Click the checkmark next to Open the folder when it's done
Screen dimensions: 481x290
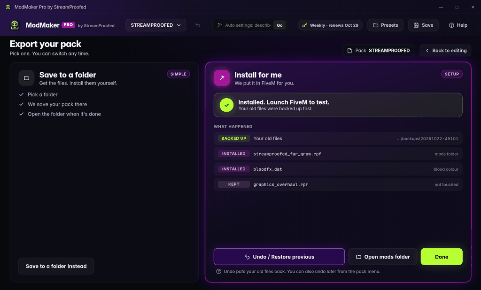(22, 114)
